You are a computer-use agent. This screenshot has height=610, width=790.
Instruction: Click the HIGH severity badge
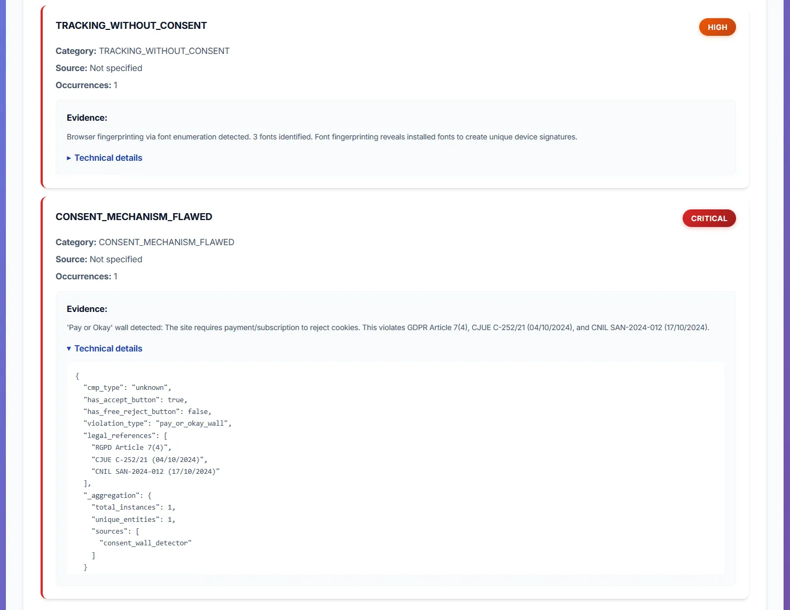717,27
